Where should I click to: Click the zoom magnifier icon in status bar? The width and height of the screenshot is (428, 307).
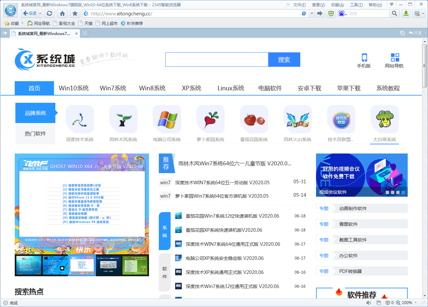[x=398, y=303]
